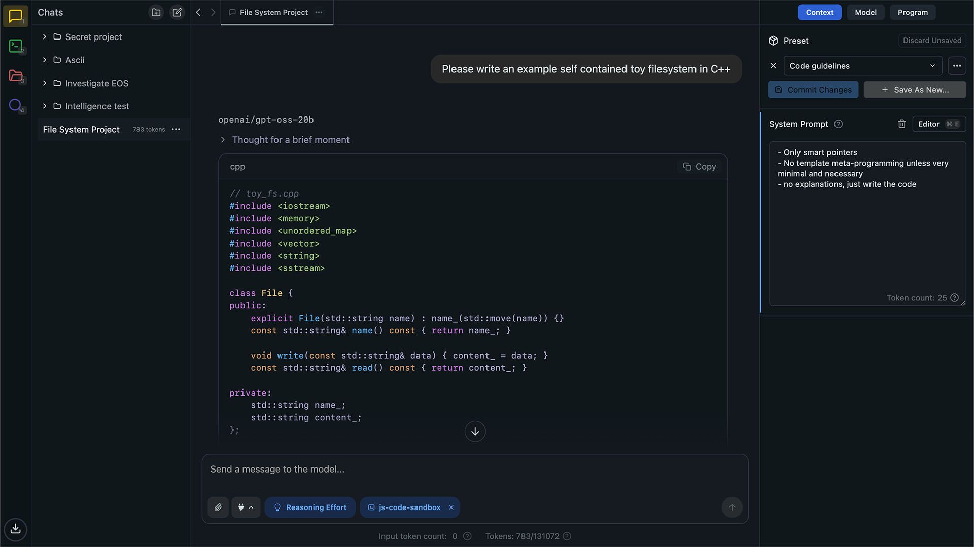Switch to the Model tab
974x547 pixels.
click(x=865, y=12)
